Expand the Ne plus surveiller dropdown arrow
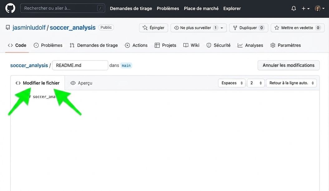Viewport: 329px width, 191px height. coord(222,28)
